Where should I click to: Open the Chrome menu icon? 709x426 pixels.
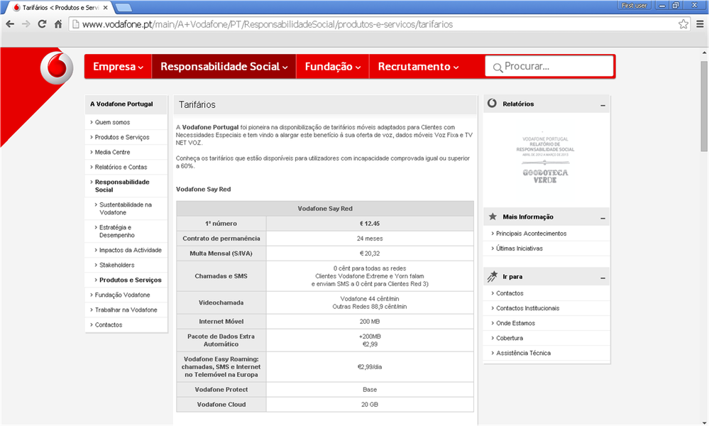[x=698, y=24]
